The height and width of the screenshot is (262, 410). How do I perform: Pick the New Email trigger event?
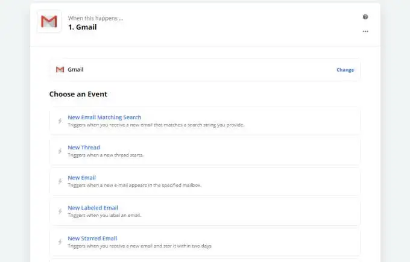pos(205,181)
